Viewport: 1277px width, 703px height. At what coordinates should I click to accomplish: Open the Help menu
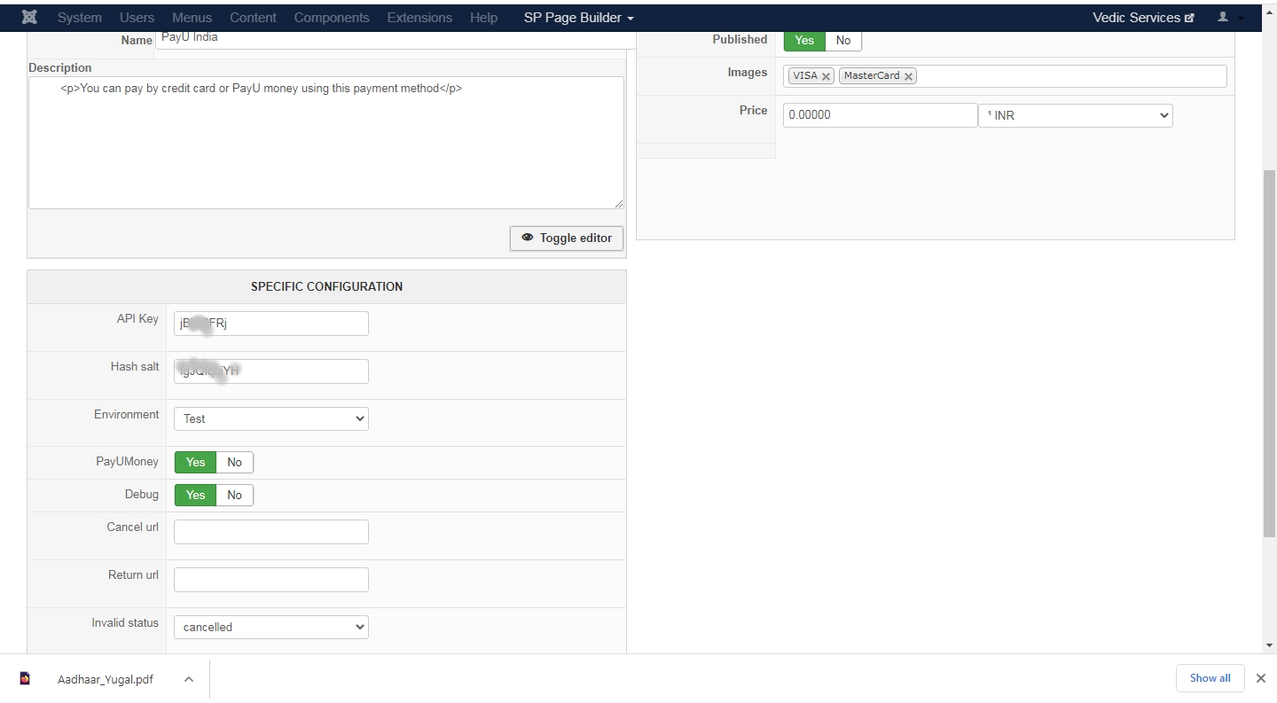(x=483, y=18)
